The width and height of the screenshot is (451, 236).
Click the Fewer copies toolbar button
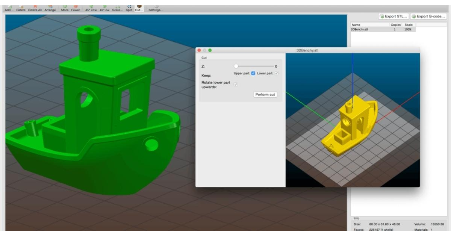click(76, 9)
